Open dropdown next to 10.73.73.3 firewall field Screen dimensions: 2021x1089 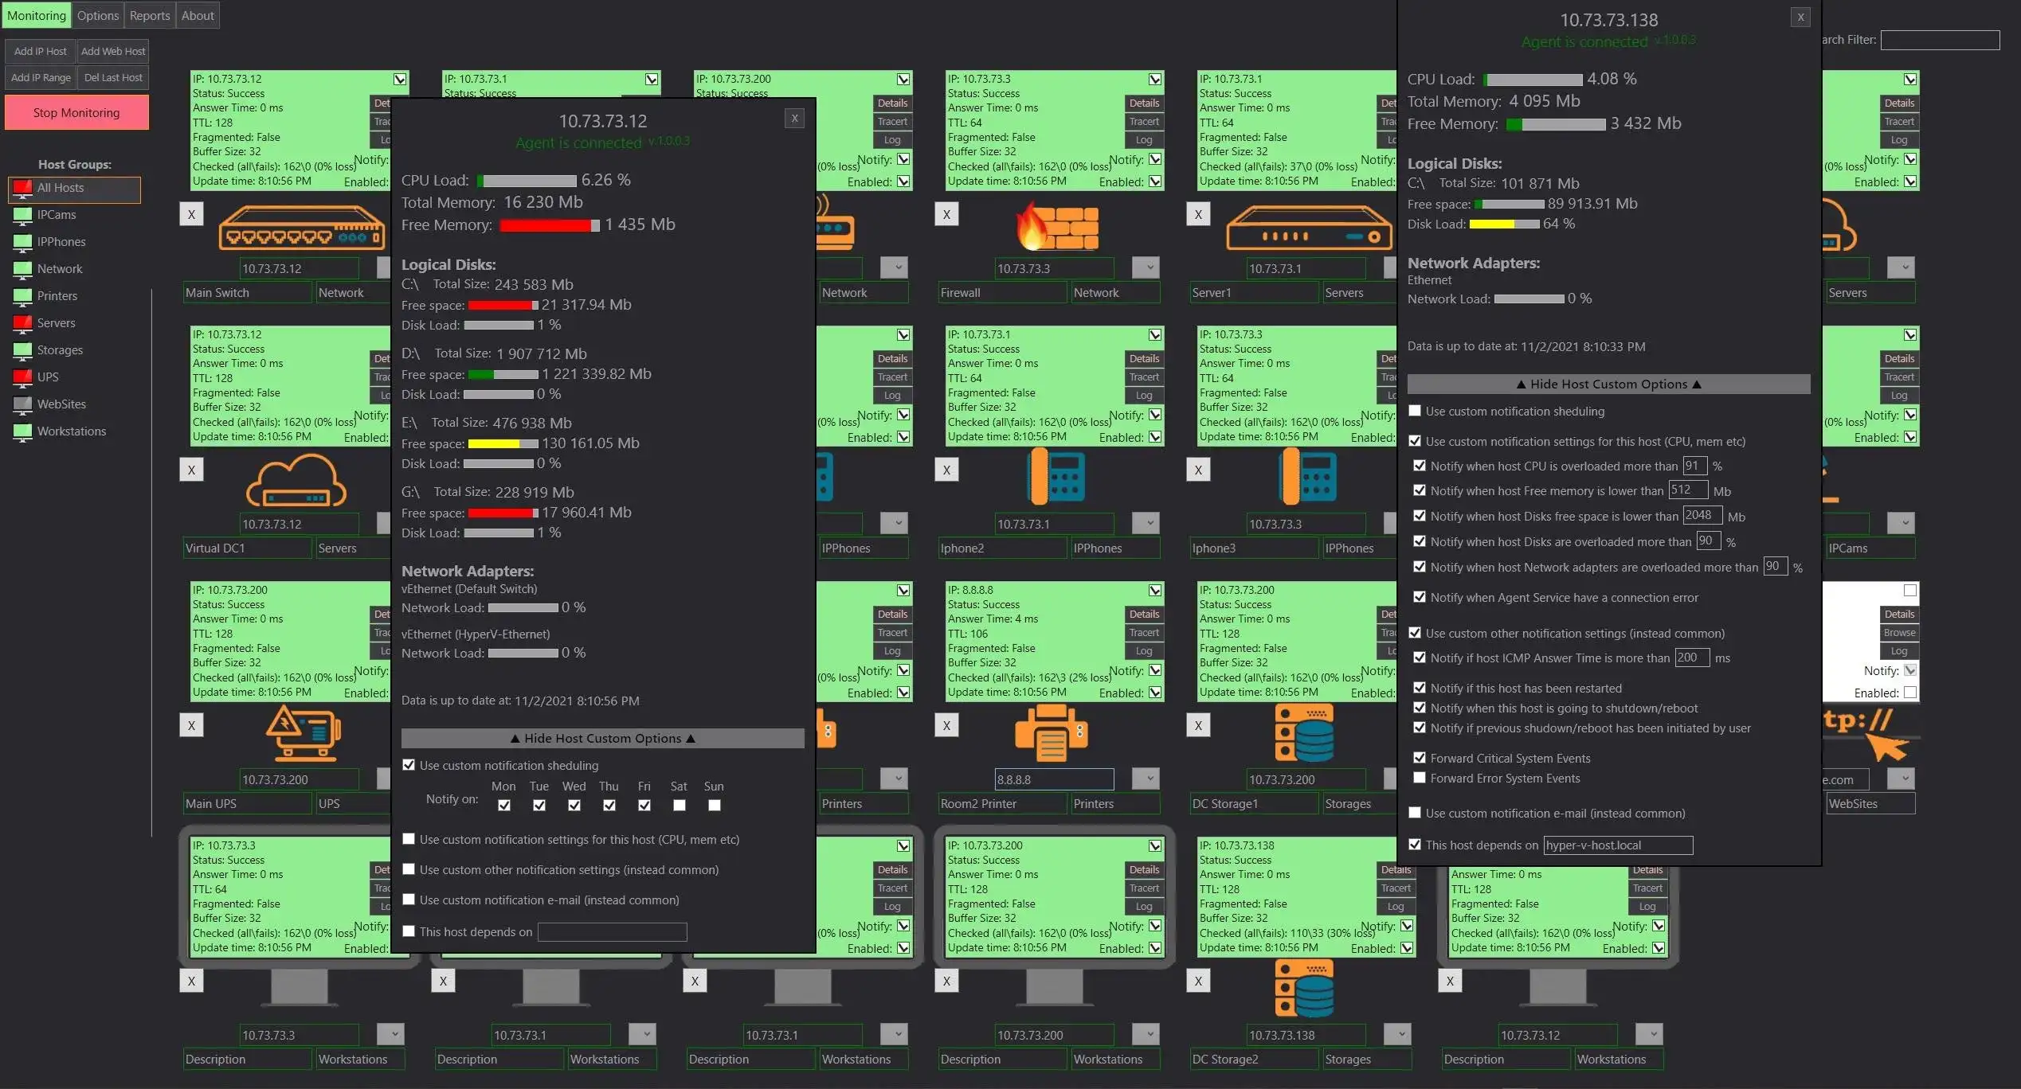pyautogui.click(x=1147, y=267)
